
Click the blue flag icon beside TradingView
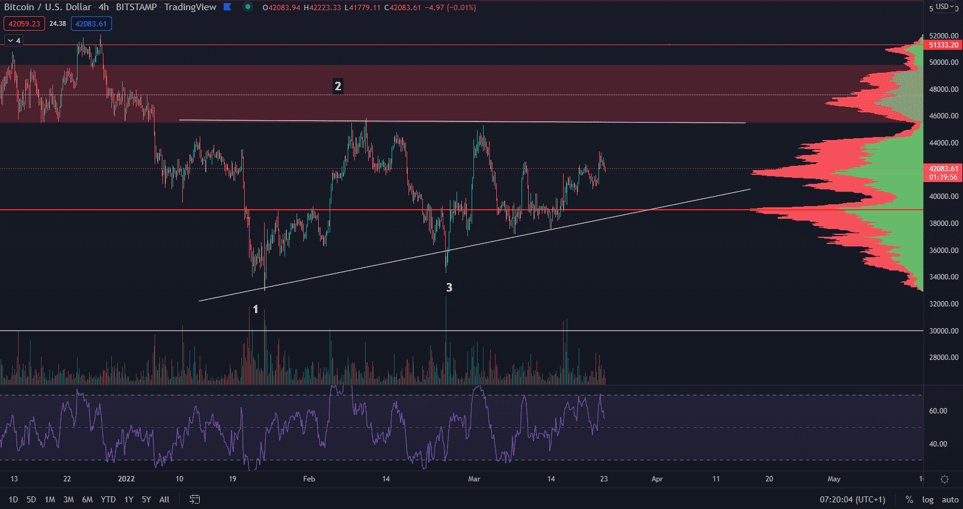[227, 7]
